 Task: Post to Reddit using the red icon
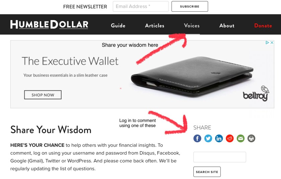(230, 138)
